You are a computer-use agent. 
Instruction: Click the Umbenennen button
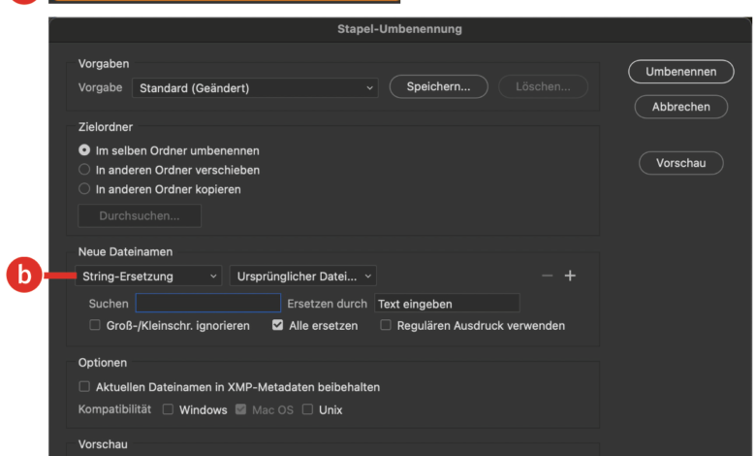[680, 72]
